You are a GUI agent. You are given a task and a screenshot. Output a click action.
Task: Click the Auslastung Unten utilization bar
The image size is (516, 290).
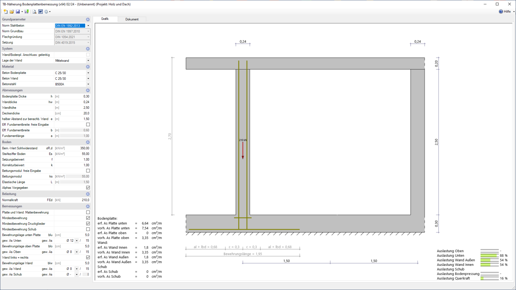coord(489,256)
